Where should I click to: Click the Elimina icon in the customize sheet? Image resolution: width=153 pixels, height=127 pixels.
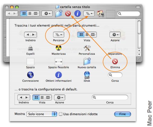pos(115,61)
